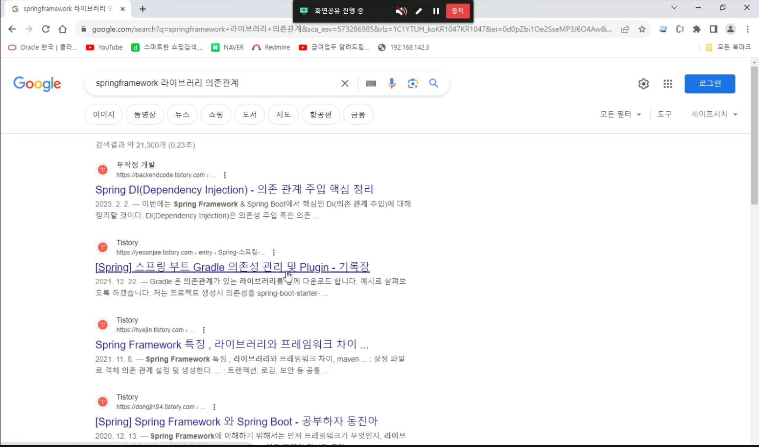The height and width of the screenshot is (447, 759).
Task: Open the Redmine bookmark
Action: [271, 47]
